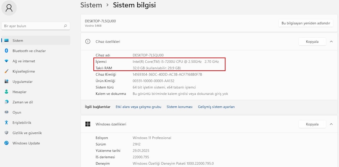Click the search magnifier icon
The image size is (339, 167).
click(65, 26)
